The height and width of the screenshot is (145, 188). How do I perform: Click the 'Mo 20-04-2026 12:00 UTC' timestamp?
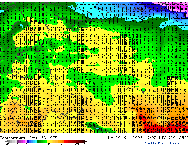coord(138,138)
